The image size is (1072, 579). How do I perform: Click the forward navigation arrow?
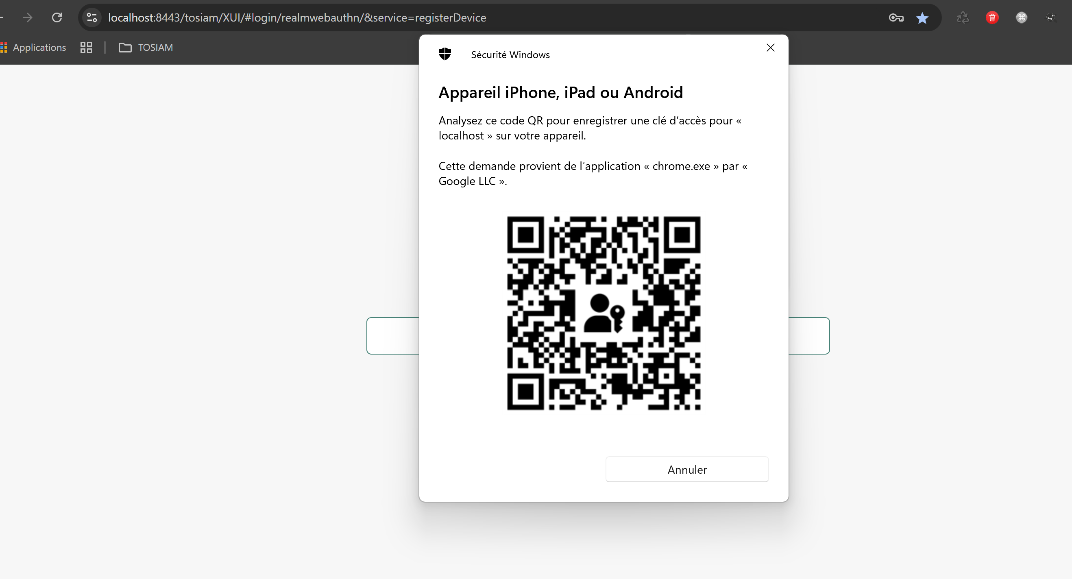28,17
